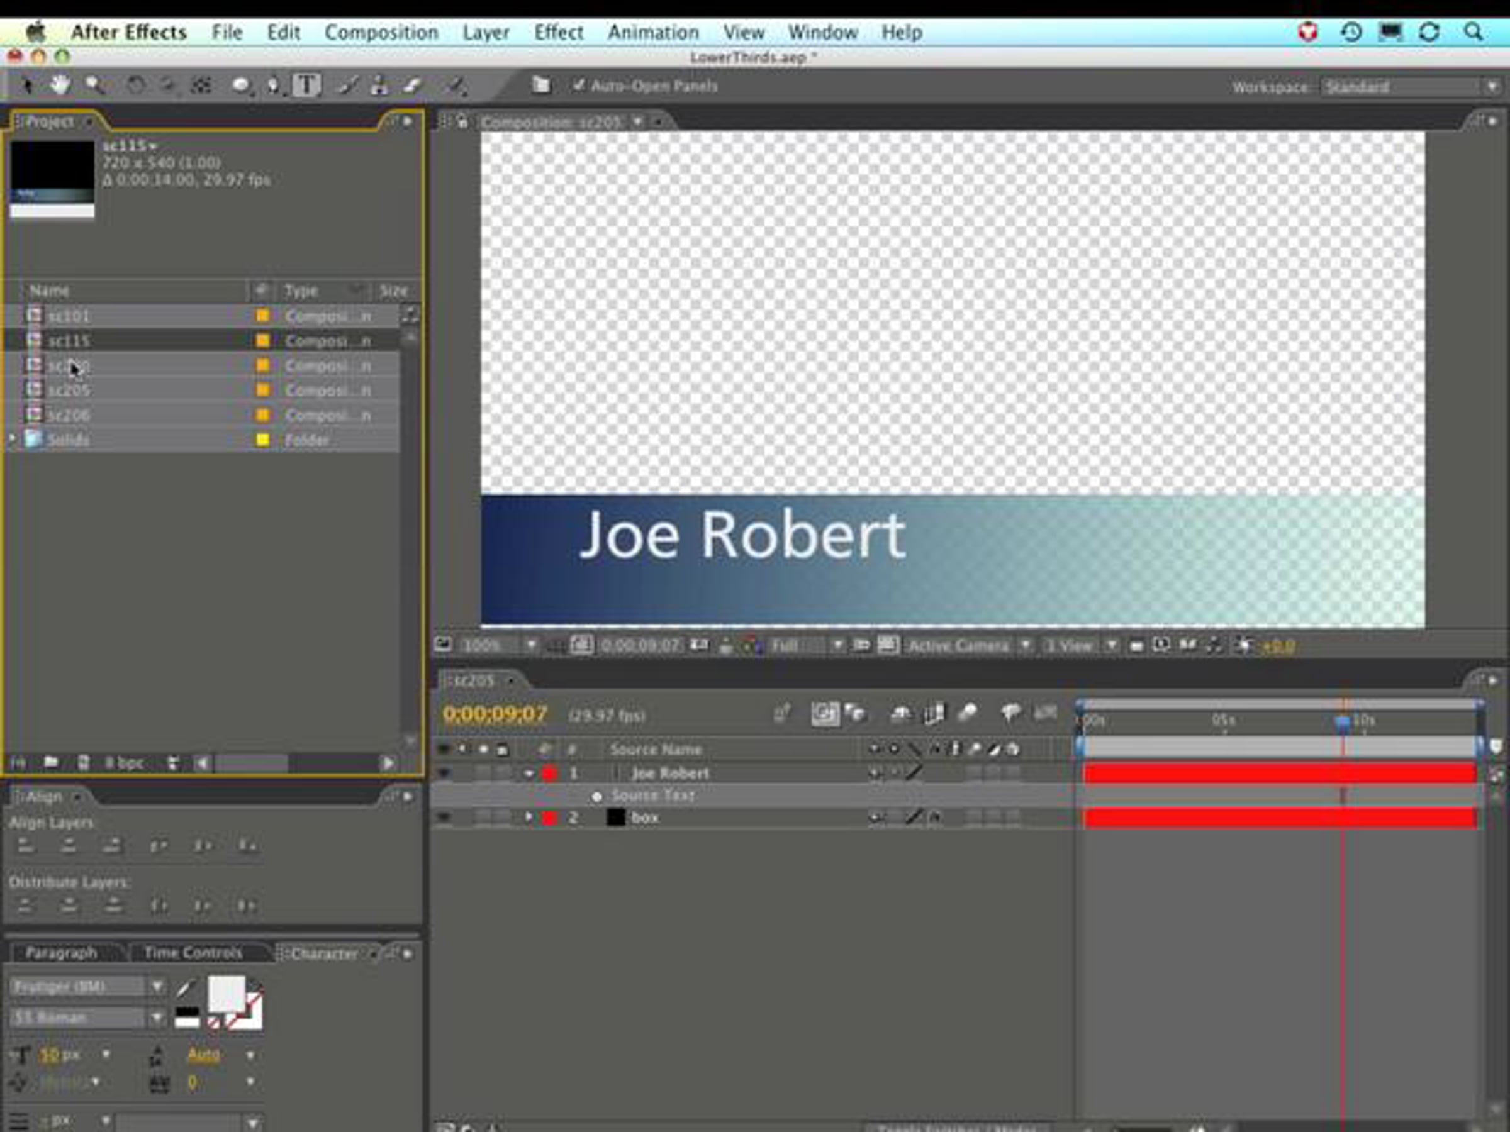Click the orange label swatch of sc101

tap(262, 316)
